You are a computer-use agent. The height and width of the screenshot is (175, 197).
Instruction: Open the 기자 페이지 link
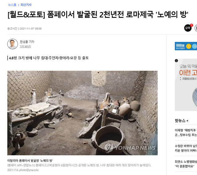point(25,46)
